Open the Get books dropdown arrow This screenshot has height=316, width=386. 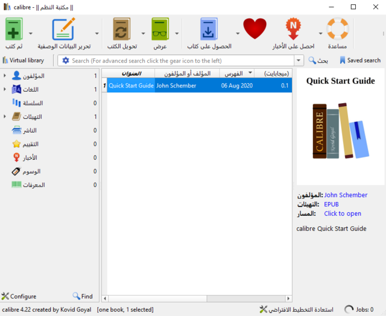(x=238, y=33)
